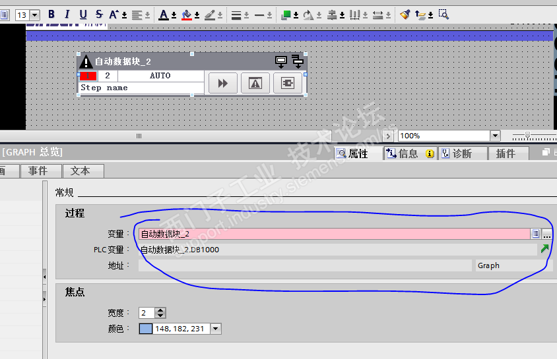
Task: Click the variable list icon in 变量 field
Action: click(x=536, y=234)
